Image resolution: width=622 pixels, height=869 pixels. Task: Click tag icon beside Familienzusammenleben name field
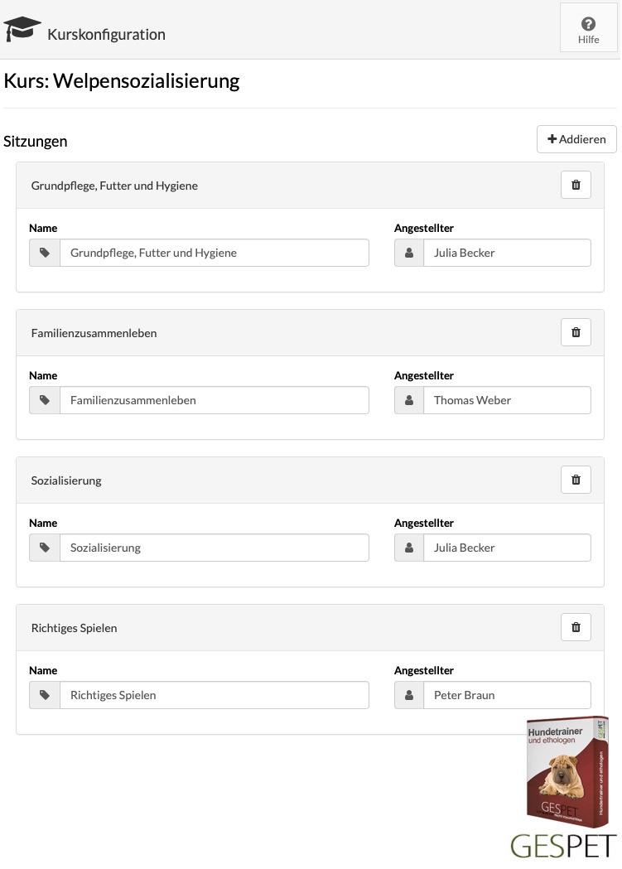tap(45, 400)
